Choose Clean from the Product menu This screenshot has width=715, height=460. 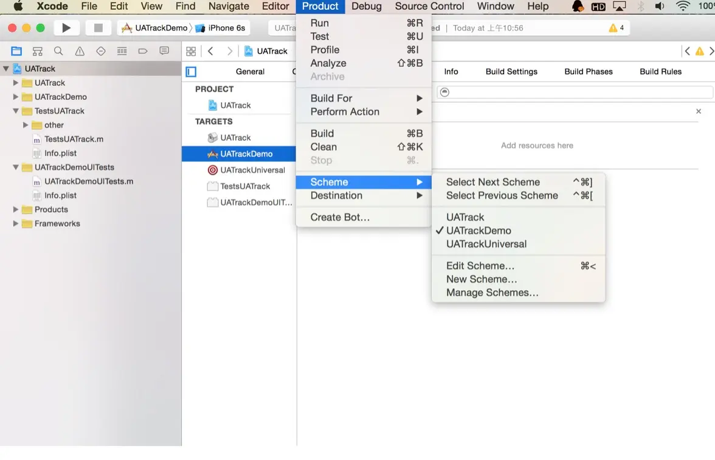364,147
